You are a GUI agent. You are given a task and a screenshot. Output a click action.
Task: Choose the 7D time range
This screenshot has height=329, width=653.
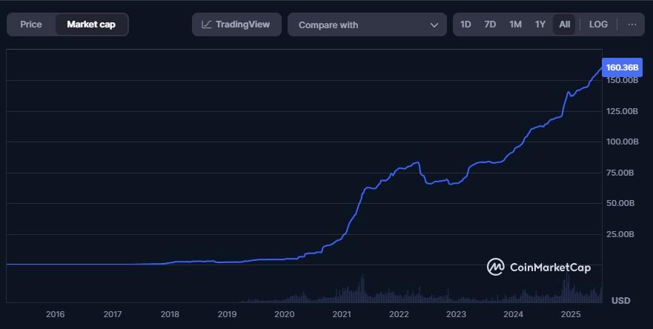coord(490,24)
